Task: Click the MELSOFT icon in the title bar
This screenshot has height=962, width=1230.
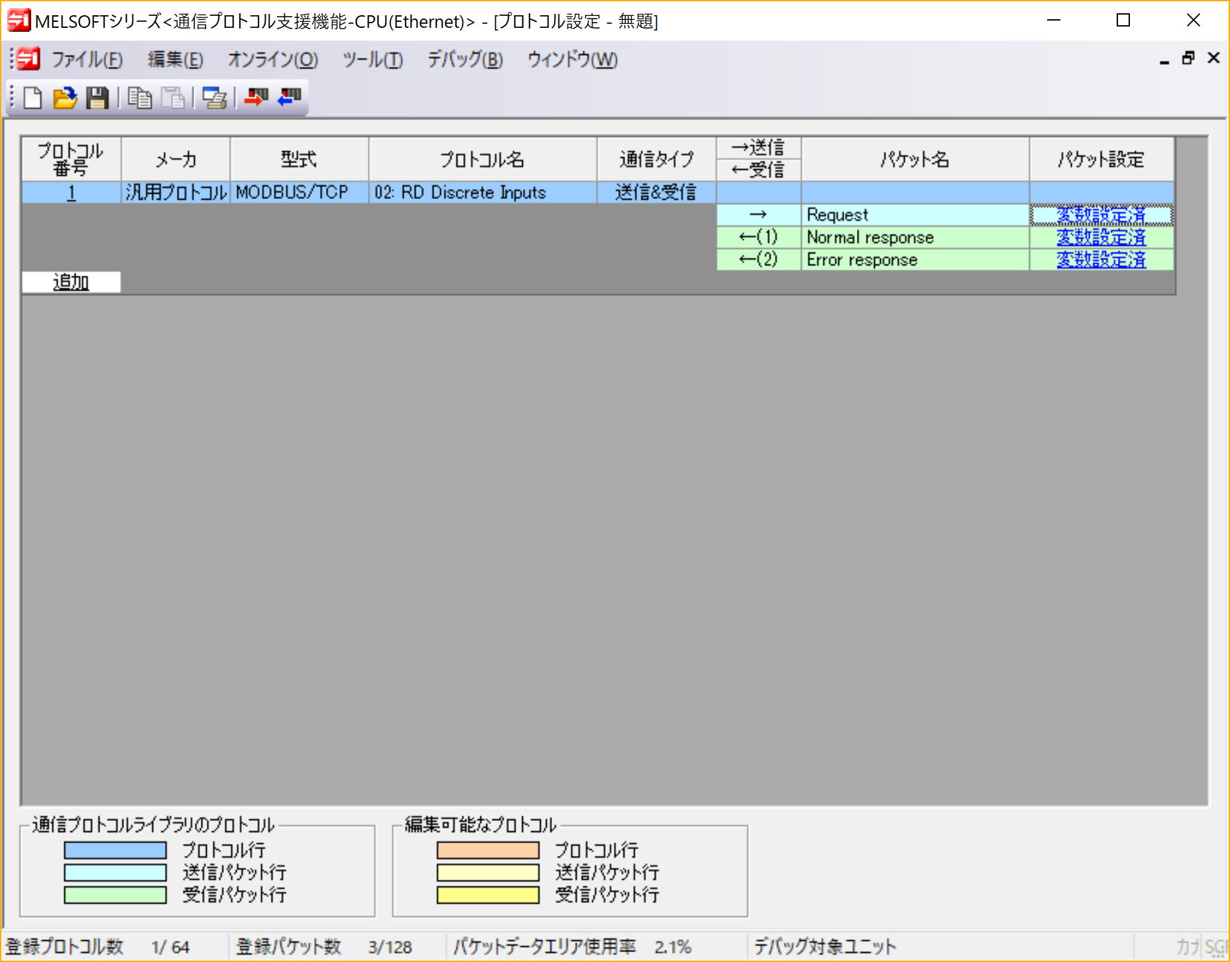Action: 19,21
